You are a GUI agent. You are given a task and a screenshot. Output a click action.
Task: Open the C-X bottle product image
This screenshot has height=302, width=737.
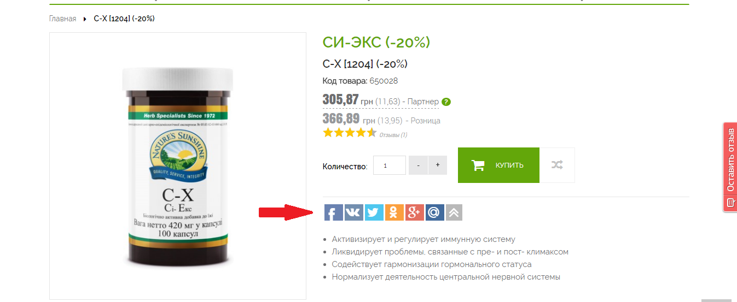(x=178, y=166)
